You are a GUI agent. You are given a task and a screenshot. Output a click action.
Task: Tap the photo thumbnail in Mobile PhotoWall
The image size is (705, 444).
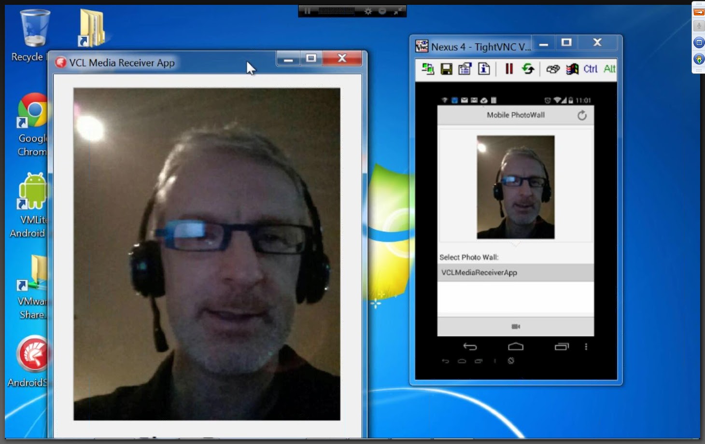click(x=516, y=187)
